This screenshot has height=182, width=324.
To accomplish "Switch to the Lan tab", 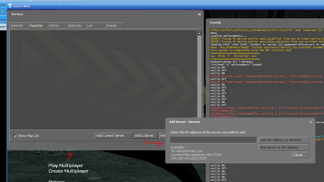I will point(95,26).
